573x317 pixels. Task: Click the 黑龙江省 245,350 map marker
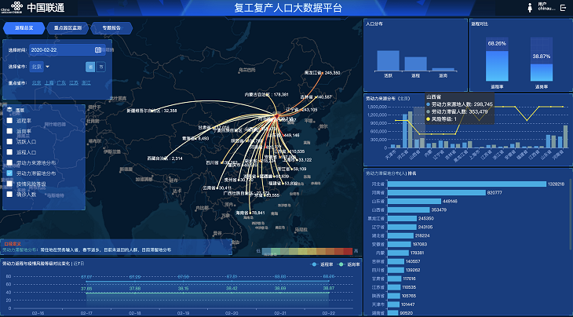[x=322, y=73]
